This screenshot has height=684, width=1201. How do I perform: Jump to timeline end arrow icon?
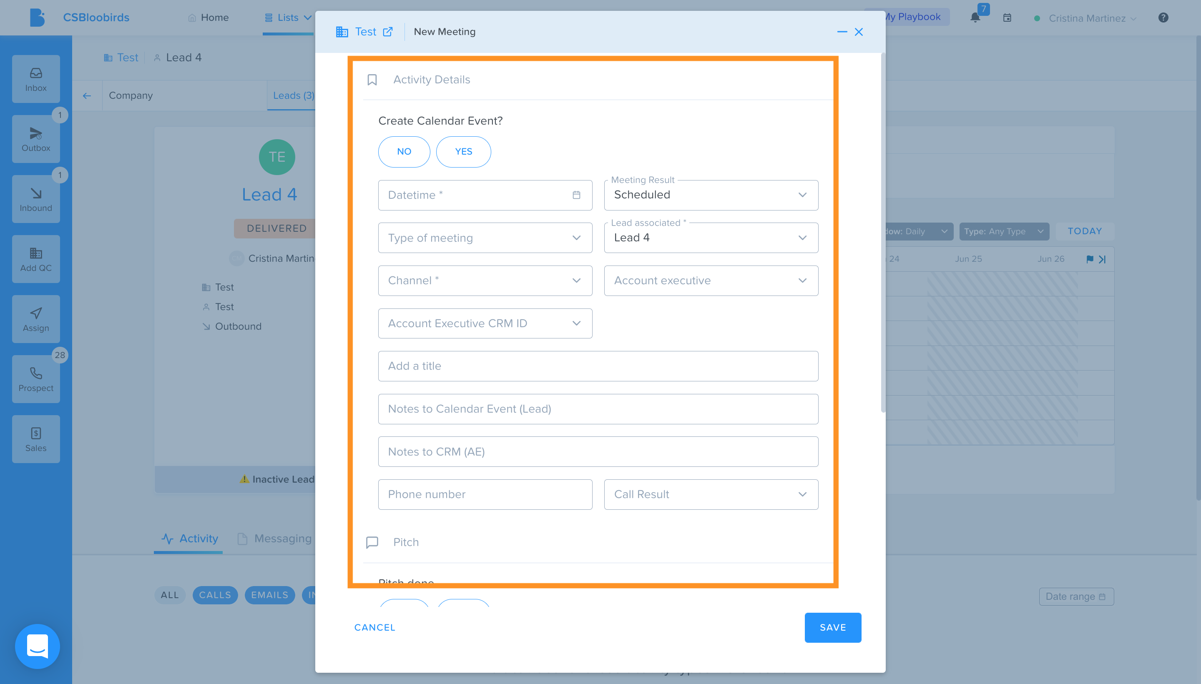[x=1102, y=259]
